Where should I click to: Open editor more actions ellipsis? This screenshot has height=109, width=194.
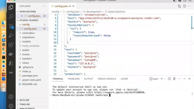(x=189, y=6)
